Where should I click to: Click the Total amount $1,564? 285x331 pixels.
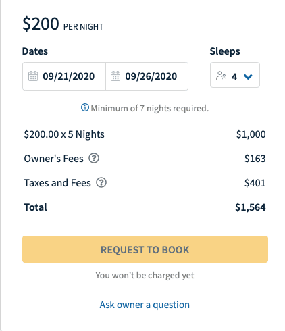pyautogui.click(x=251, y=207)
